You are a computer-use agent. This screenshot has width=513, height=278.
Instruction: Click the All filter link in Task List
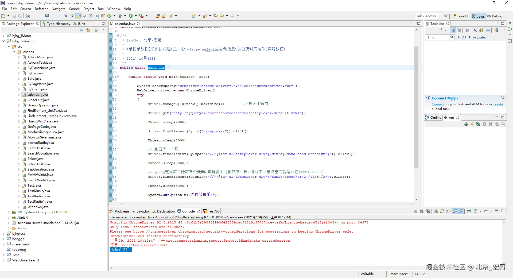(x=464, y=37)
